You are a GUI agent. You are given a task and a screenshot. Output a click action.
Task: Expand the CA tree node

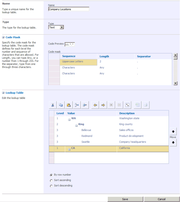point(69,149)
